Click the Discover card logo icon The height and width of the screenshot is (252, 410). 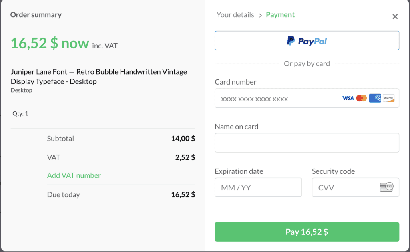pyautogui.click(x=388, y=98)
